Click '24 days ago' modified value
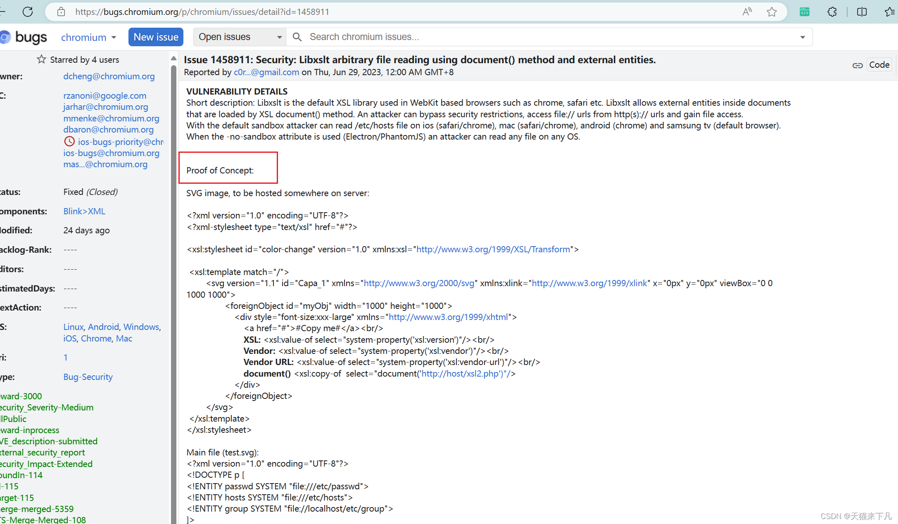 coord(86,230)
